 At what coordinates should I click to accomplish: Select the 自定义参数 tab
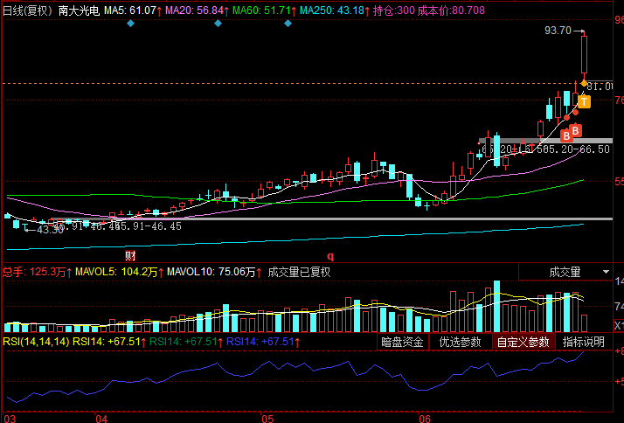point(523,342)
